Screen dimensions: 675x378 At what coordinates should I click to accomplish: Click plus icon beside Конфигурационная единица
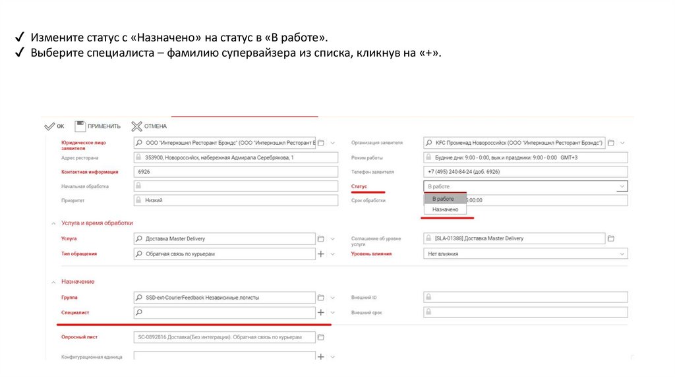click(321, 356)
